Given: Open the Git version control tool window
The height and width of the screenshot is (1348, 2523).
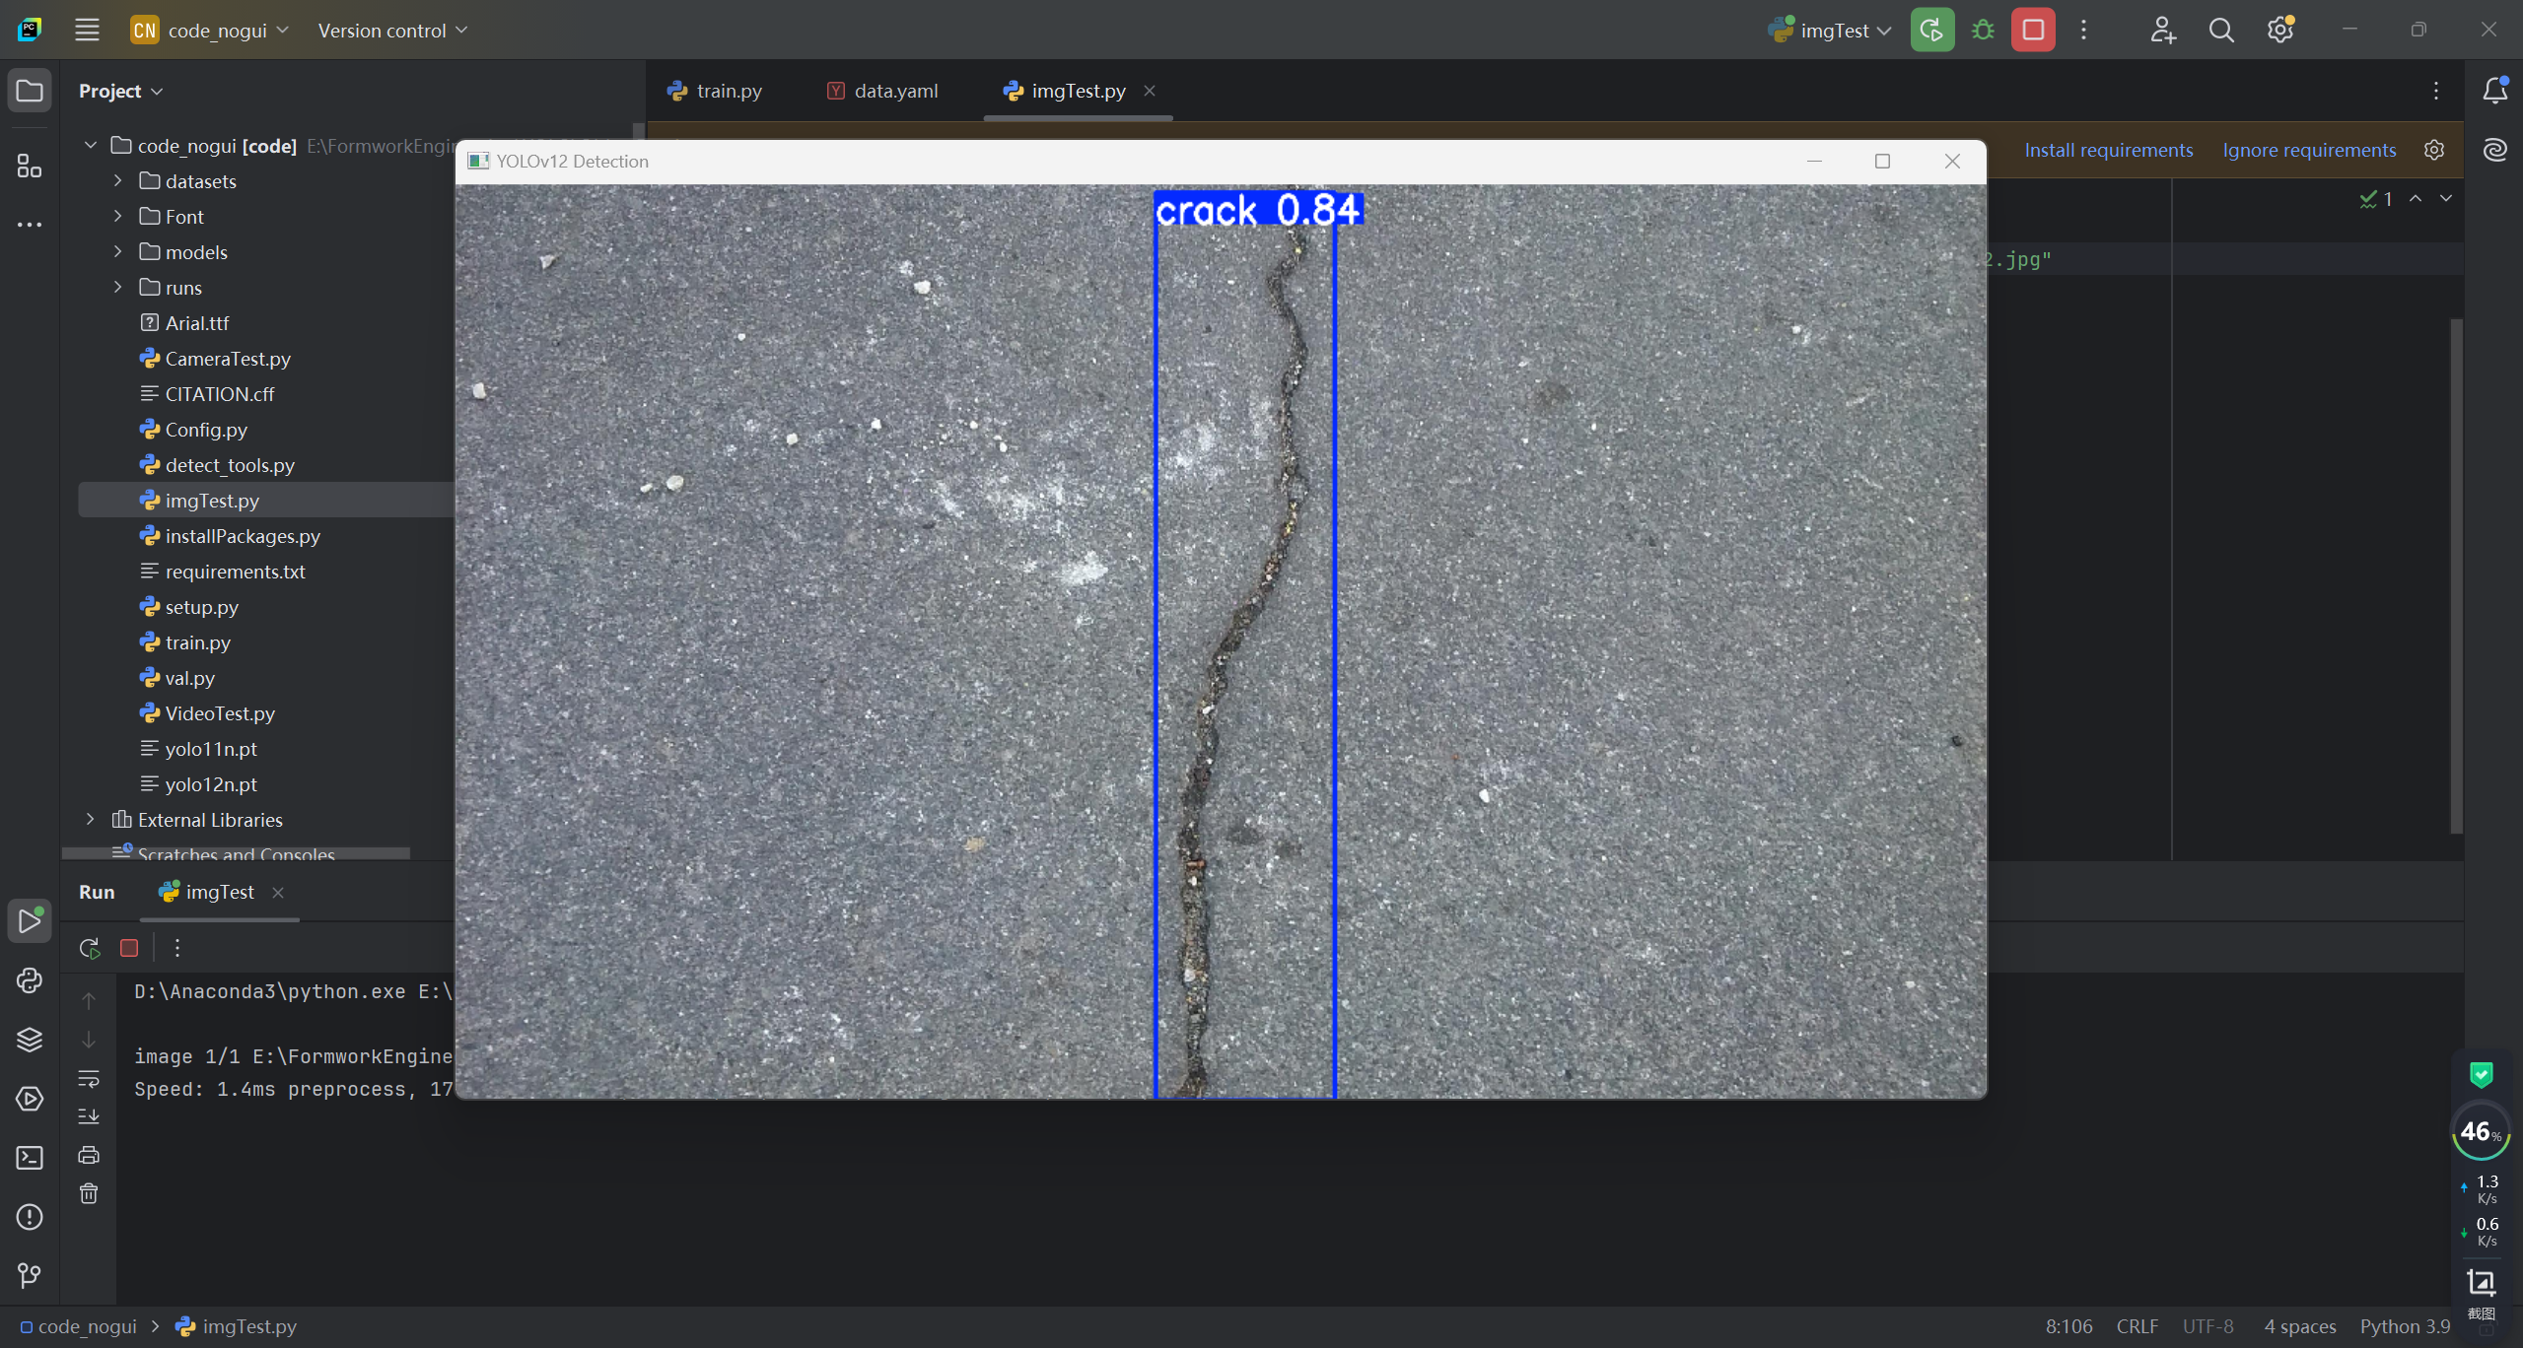Looking at the screenshot, I should [30, 1275].
